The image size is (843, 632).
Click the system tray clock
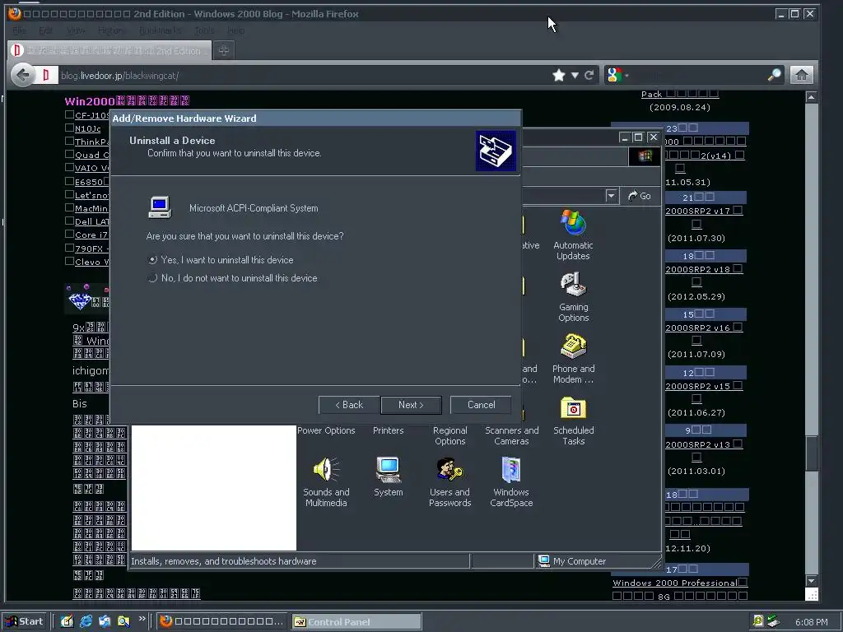click(811, 622)
